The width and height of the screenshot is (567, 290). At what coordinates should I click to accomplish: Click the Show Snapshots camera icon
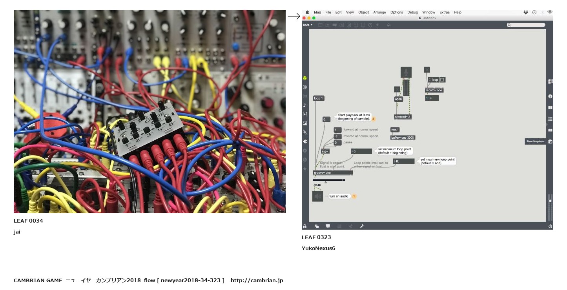click(550, 141)
